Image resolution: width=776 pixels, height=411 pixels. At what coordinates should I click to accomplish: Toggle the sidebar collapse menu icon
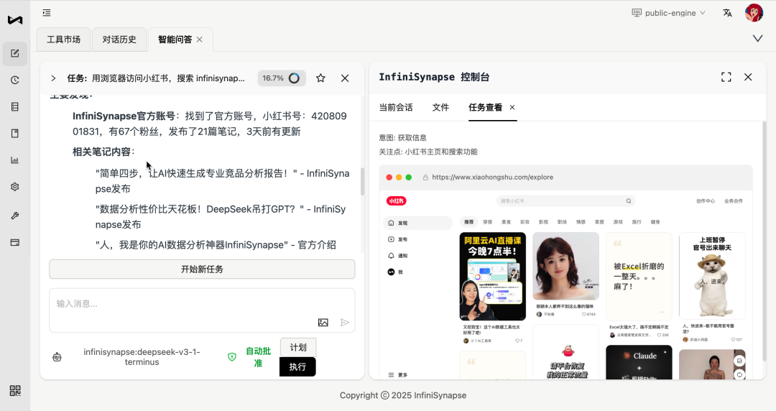click(x=47, y=13)
